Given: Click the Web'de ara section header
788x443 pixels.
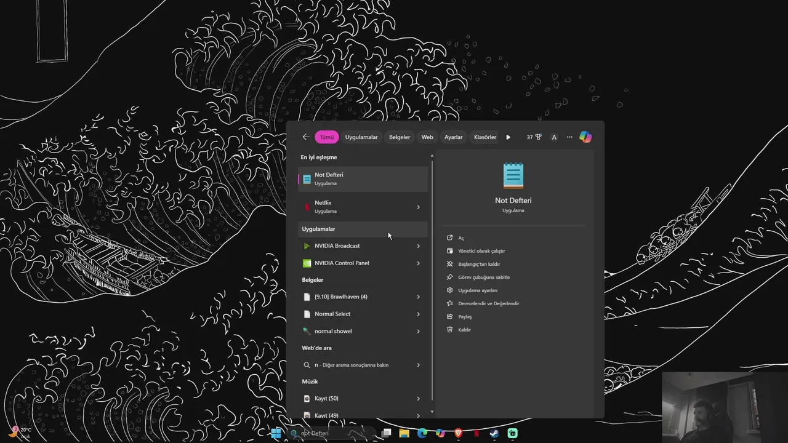Looking at the screenshot, I should 316,348.
